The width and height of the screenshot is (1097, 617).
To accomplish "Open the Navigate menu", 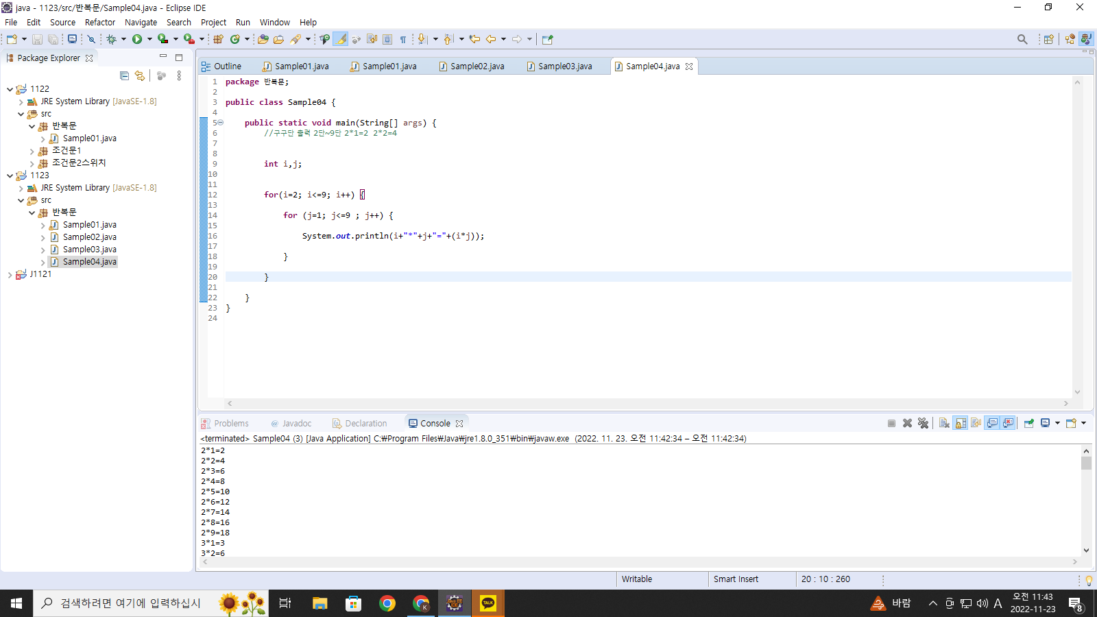I will [141, 22].
